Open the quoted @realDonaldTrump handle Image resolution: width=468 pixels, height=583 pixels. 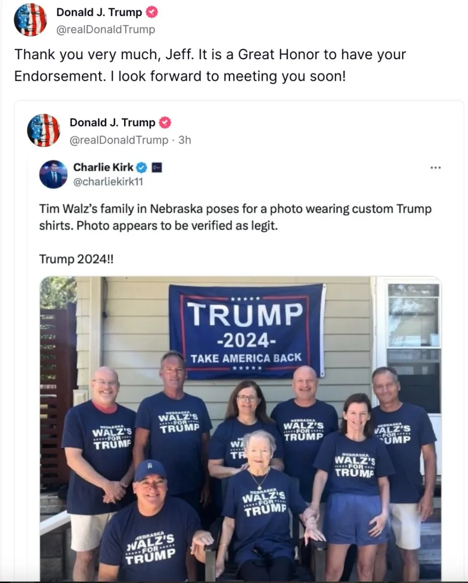(x=119, y=140)
